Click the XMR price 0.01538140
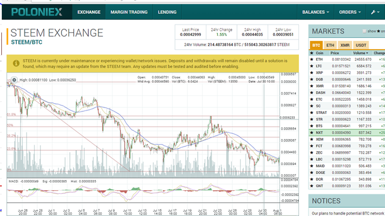The width and height of the screenshot is (385, 216). coord(341,86)
